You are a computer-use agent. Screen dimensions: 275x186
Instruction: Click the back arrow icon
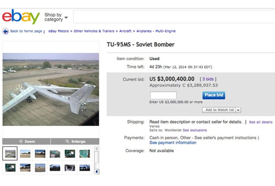coord(5,31)
